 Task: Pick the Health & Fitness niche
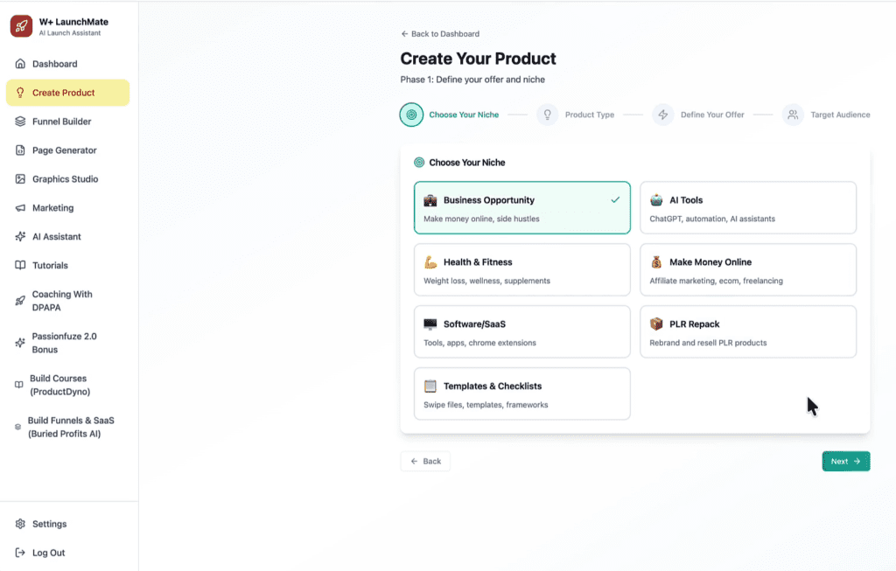coord(521,270)
